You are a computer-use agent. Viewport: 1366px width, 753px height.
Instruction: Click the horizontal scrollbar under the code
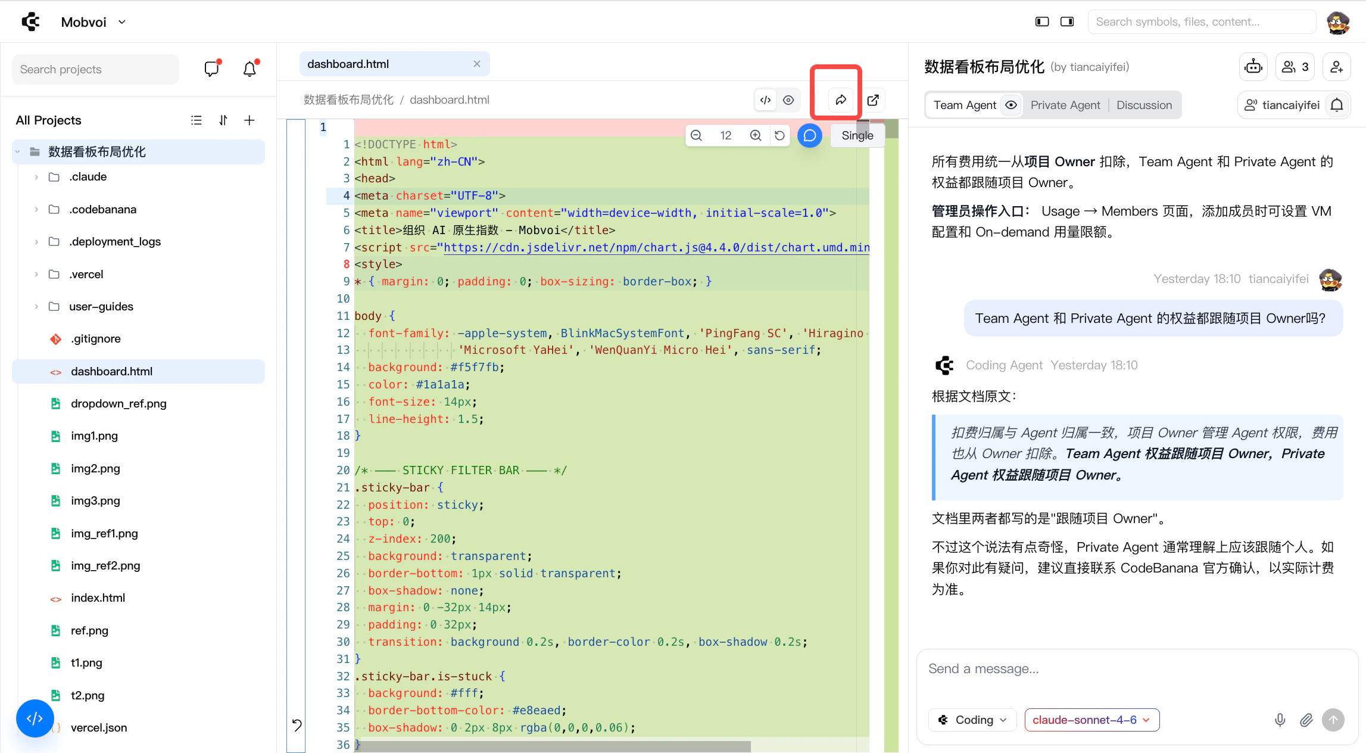554,746
